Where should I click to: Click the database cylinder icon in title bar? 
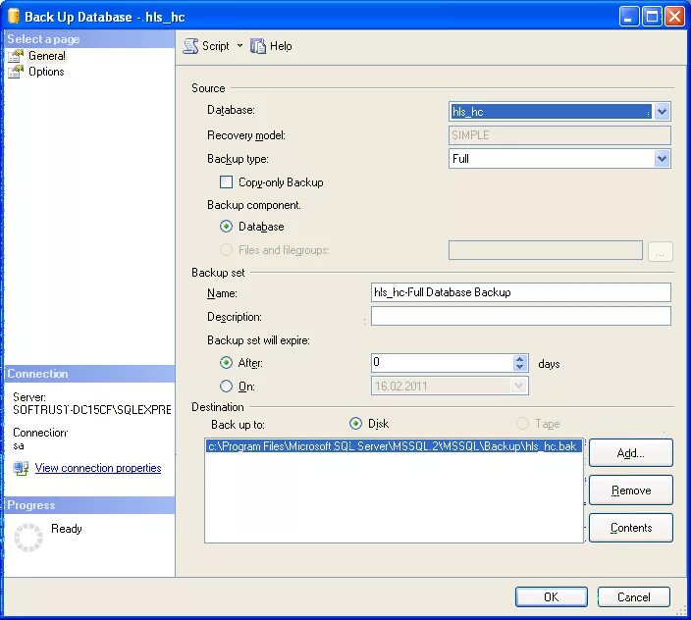point(14,16)
